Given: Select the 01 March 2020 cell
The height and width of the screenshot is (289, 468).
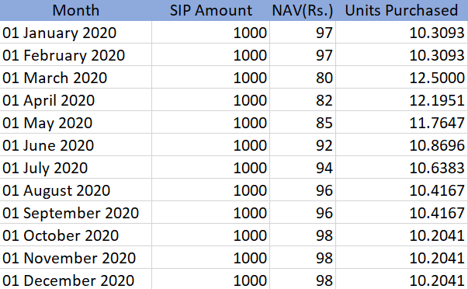Looking at the screenshot, I should tap(75, 78).
